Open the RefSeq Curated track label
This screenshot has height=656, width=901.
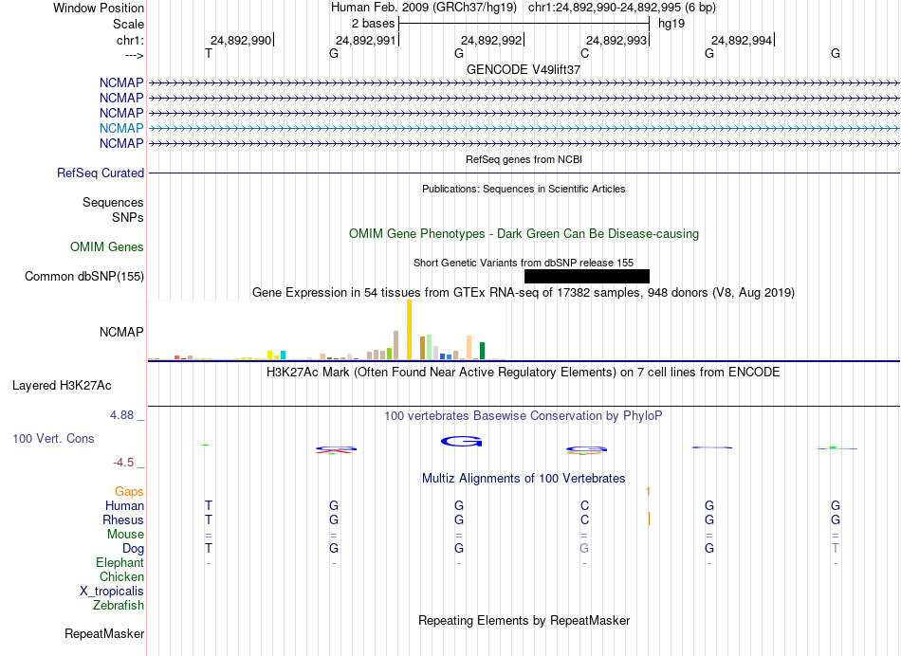point(101,173)
